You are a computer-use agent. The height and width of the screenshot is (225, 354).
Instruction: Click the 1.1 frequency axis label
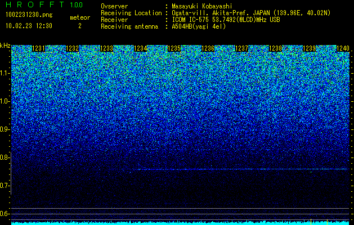pyautogui.click(x=5, y=73)
